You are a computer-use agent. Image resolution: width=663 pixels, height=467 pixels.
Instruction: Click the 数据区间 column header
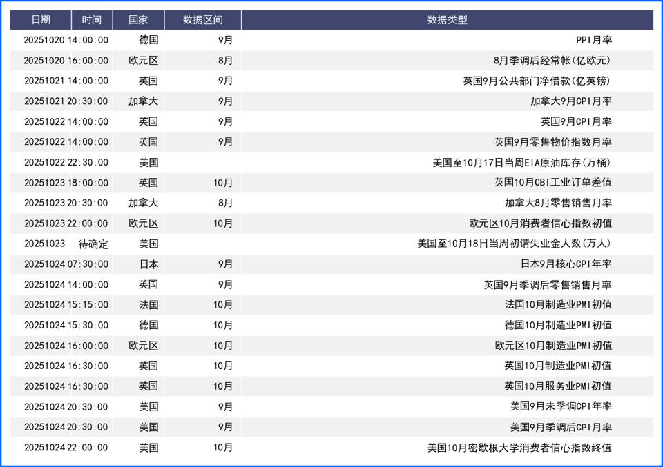coord(202,20)
